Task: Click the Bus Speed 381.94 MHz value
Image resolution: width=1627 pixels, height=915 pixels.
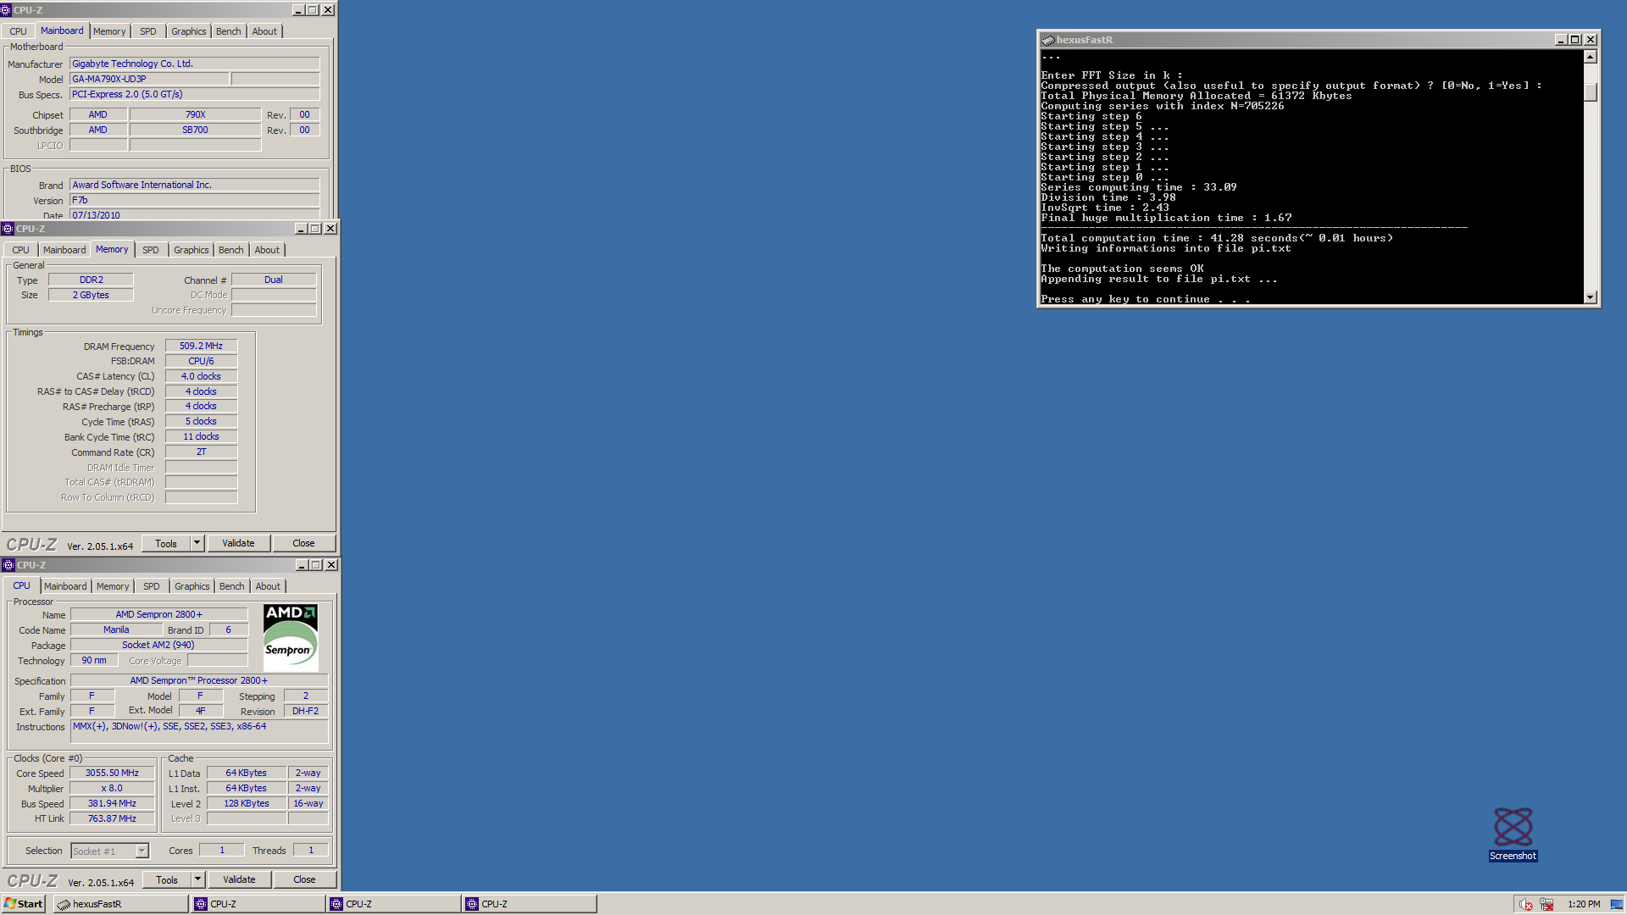Action: coord(112,803)
